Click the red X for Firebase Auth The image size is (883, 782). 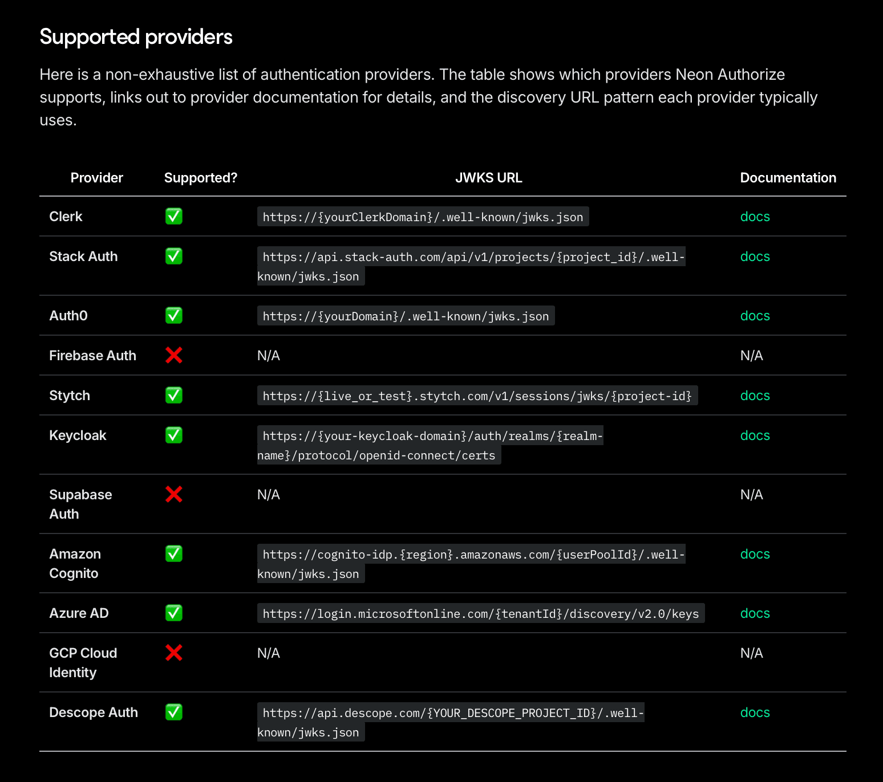[174, 356]
